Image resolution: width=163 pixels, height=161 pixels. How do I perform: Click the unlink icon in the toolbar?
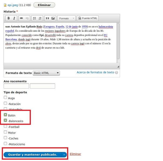pos(27,18)
